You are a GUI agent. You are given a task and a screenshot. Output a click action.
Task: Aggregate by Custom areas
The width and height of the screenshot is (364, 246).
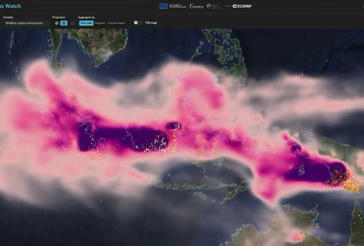coord(116,23)
